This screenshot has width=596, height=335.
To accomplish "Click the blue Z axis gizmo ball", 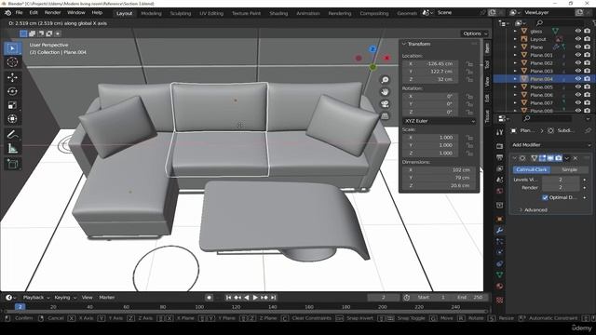I will 372,49.
